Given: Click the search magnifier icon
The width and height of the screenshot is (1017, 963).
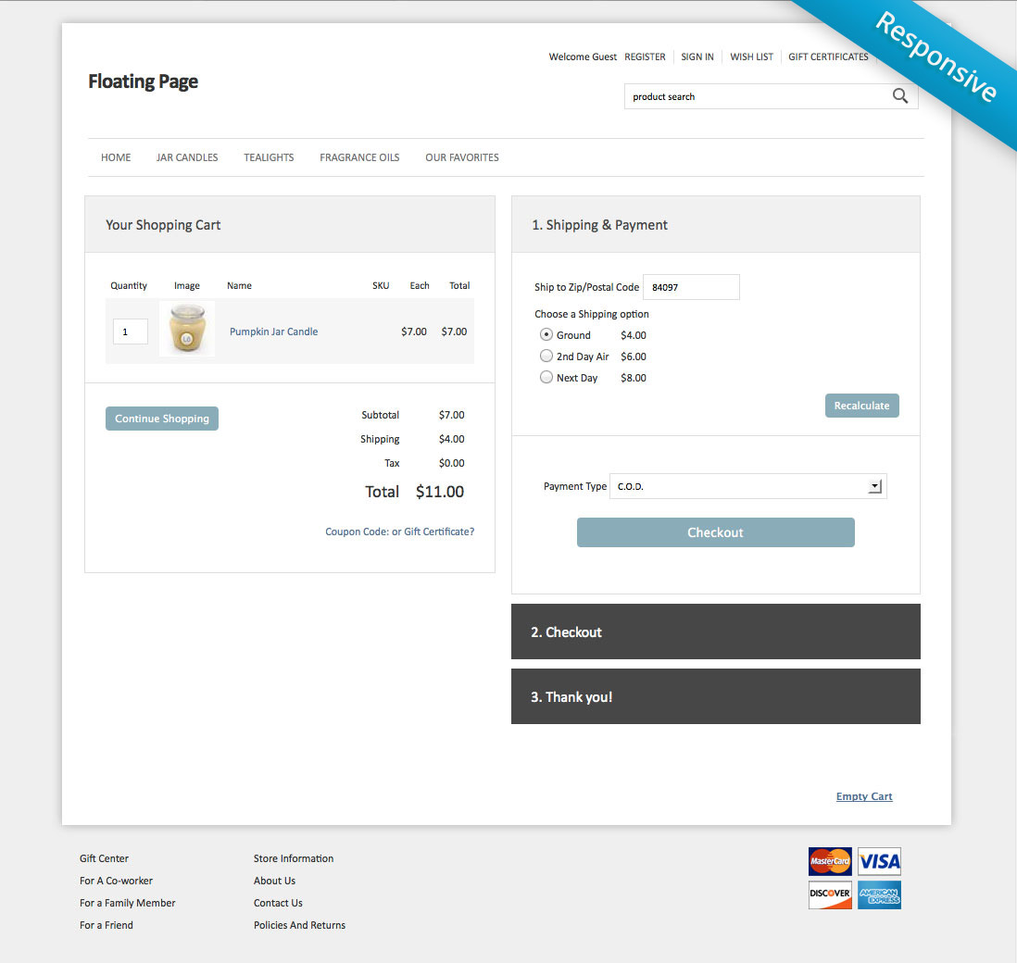Looking at the screenshot, I should [899, 96].
